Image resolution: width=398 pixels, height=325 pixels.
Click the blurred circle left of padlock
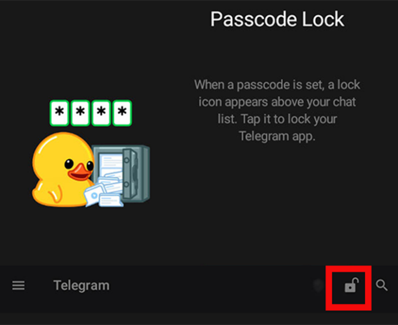319,286
